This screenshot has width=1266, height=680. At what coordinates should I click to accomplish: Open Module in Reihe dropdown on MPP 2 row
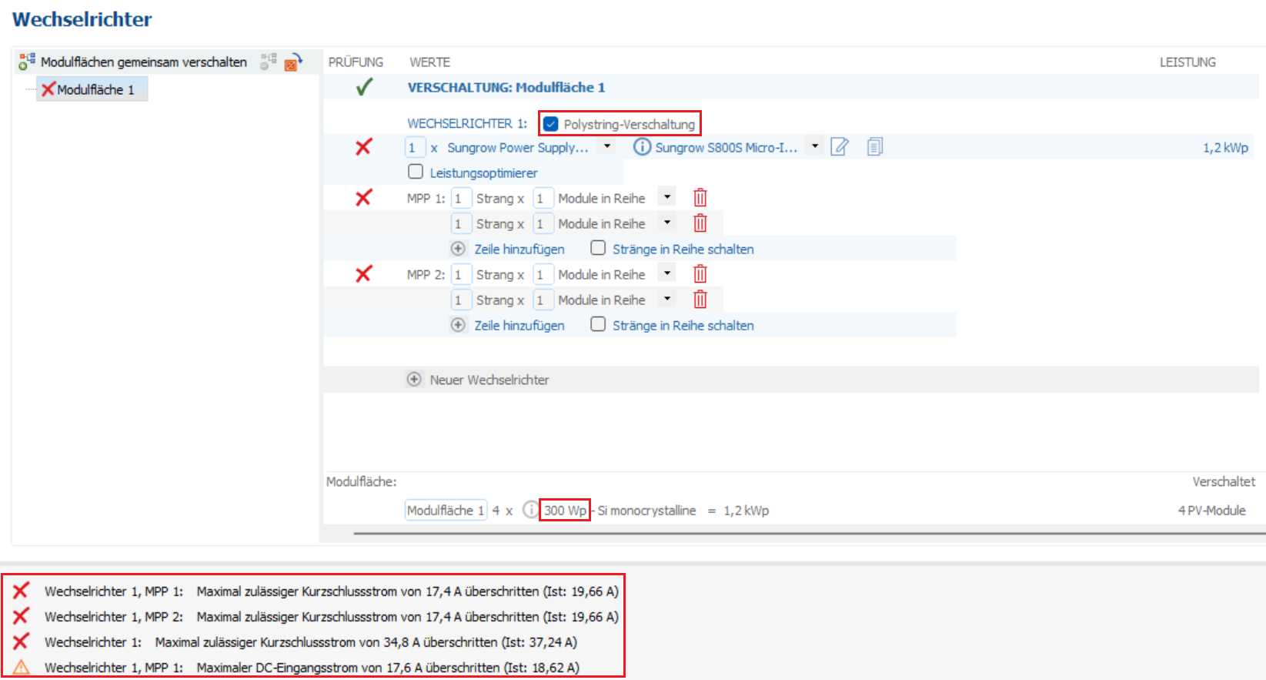[x=667, y=274]
